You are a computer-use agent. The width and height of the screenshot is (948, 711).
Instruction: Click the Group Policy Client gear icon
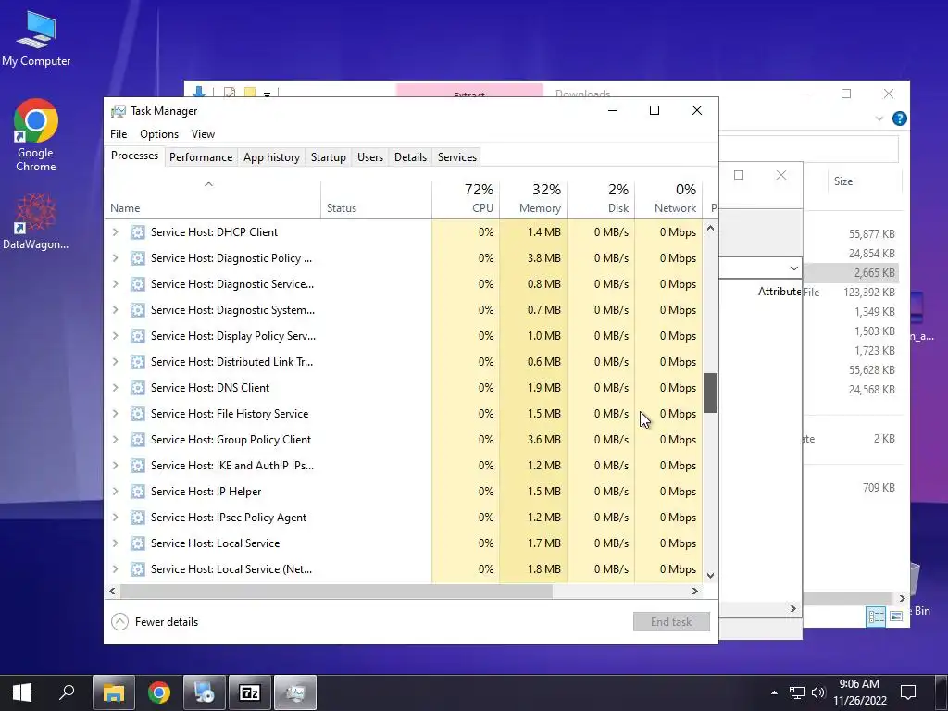[x=138, y=440]
